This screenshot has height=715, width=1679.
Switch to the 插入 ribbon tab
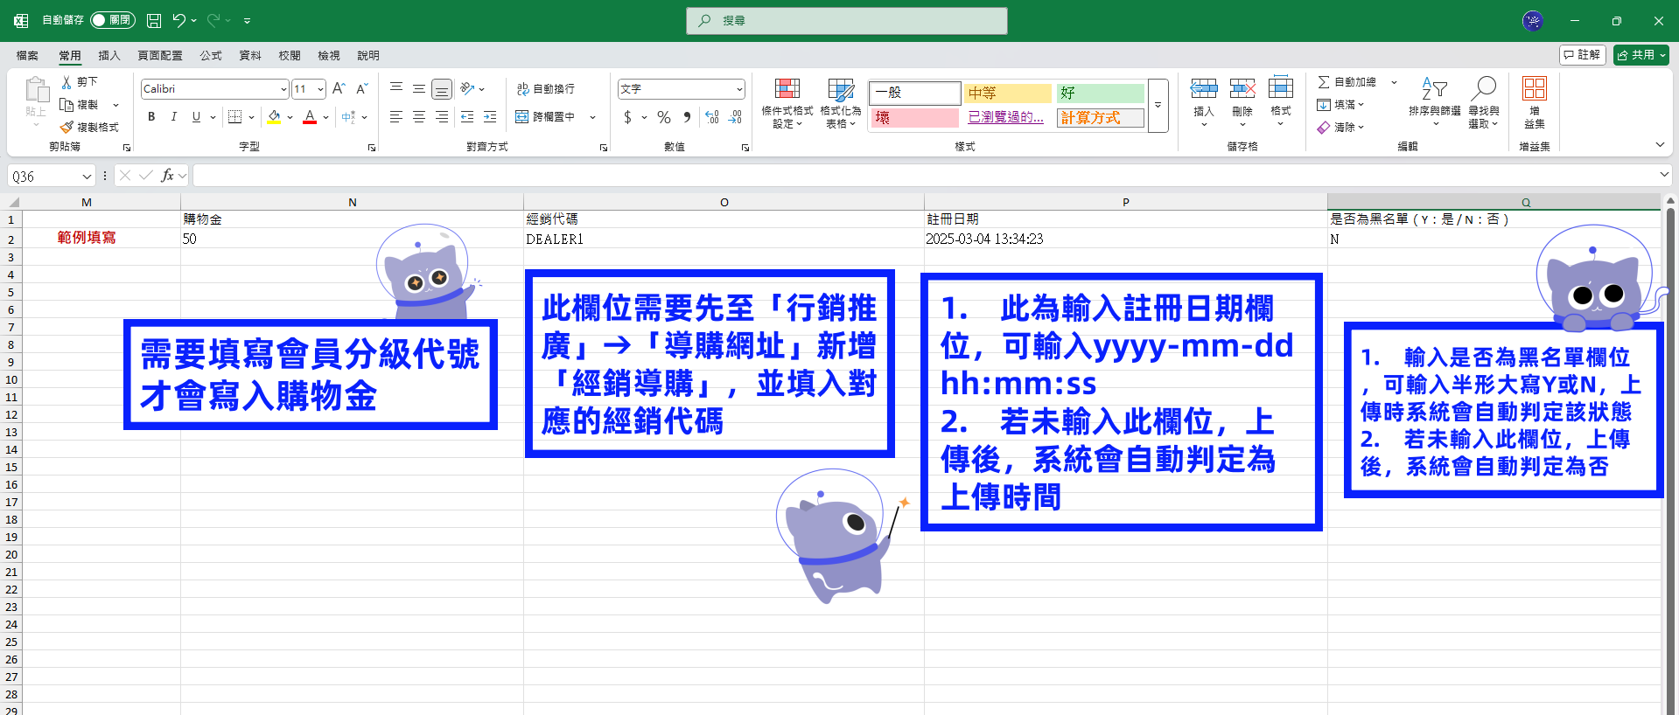[x=109, y=55]
